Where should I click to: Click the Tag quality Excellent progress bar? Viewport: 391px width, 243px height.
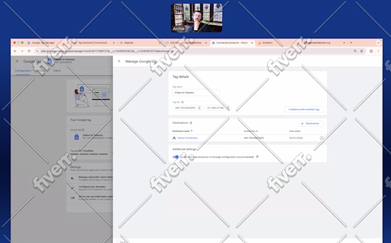[x=89, y=154]
